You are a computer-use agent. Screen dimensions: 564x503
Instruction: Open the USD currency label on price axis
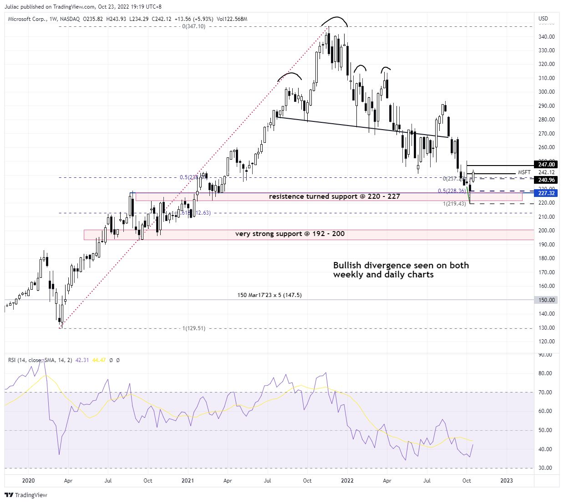point(543,19)
